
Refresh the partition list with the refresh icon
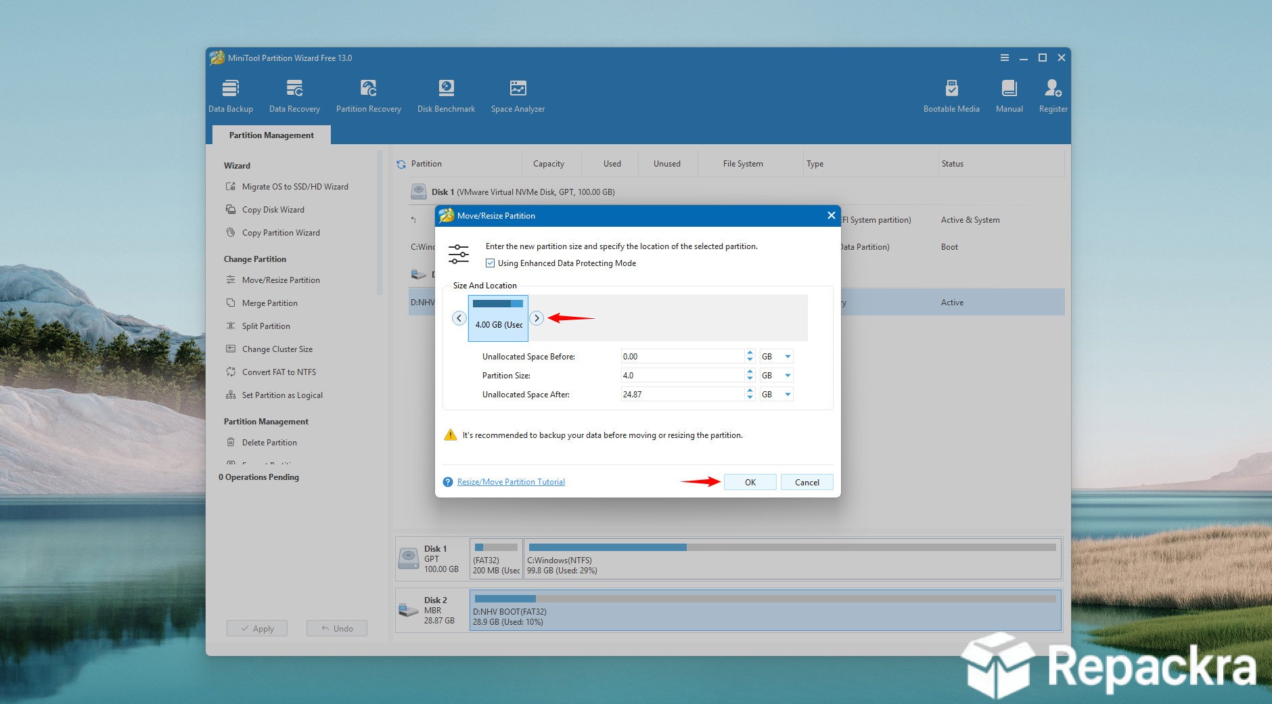tap(401, 164)
